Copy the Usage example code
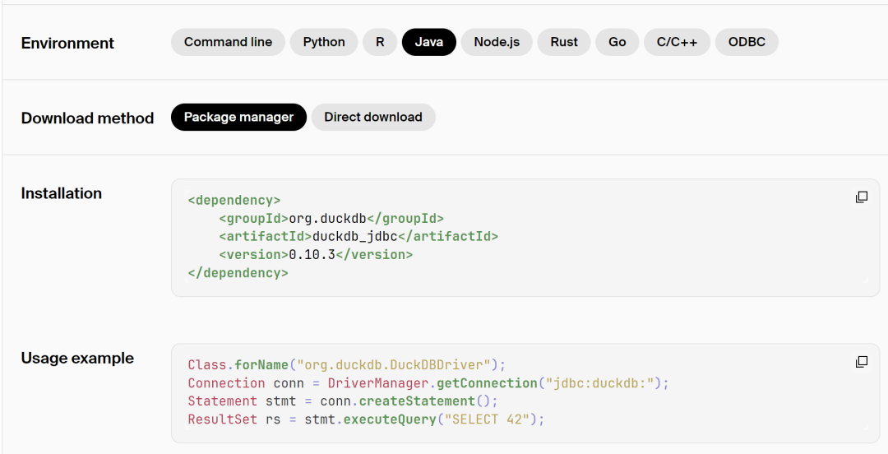 (x=862, y=362)
